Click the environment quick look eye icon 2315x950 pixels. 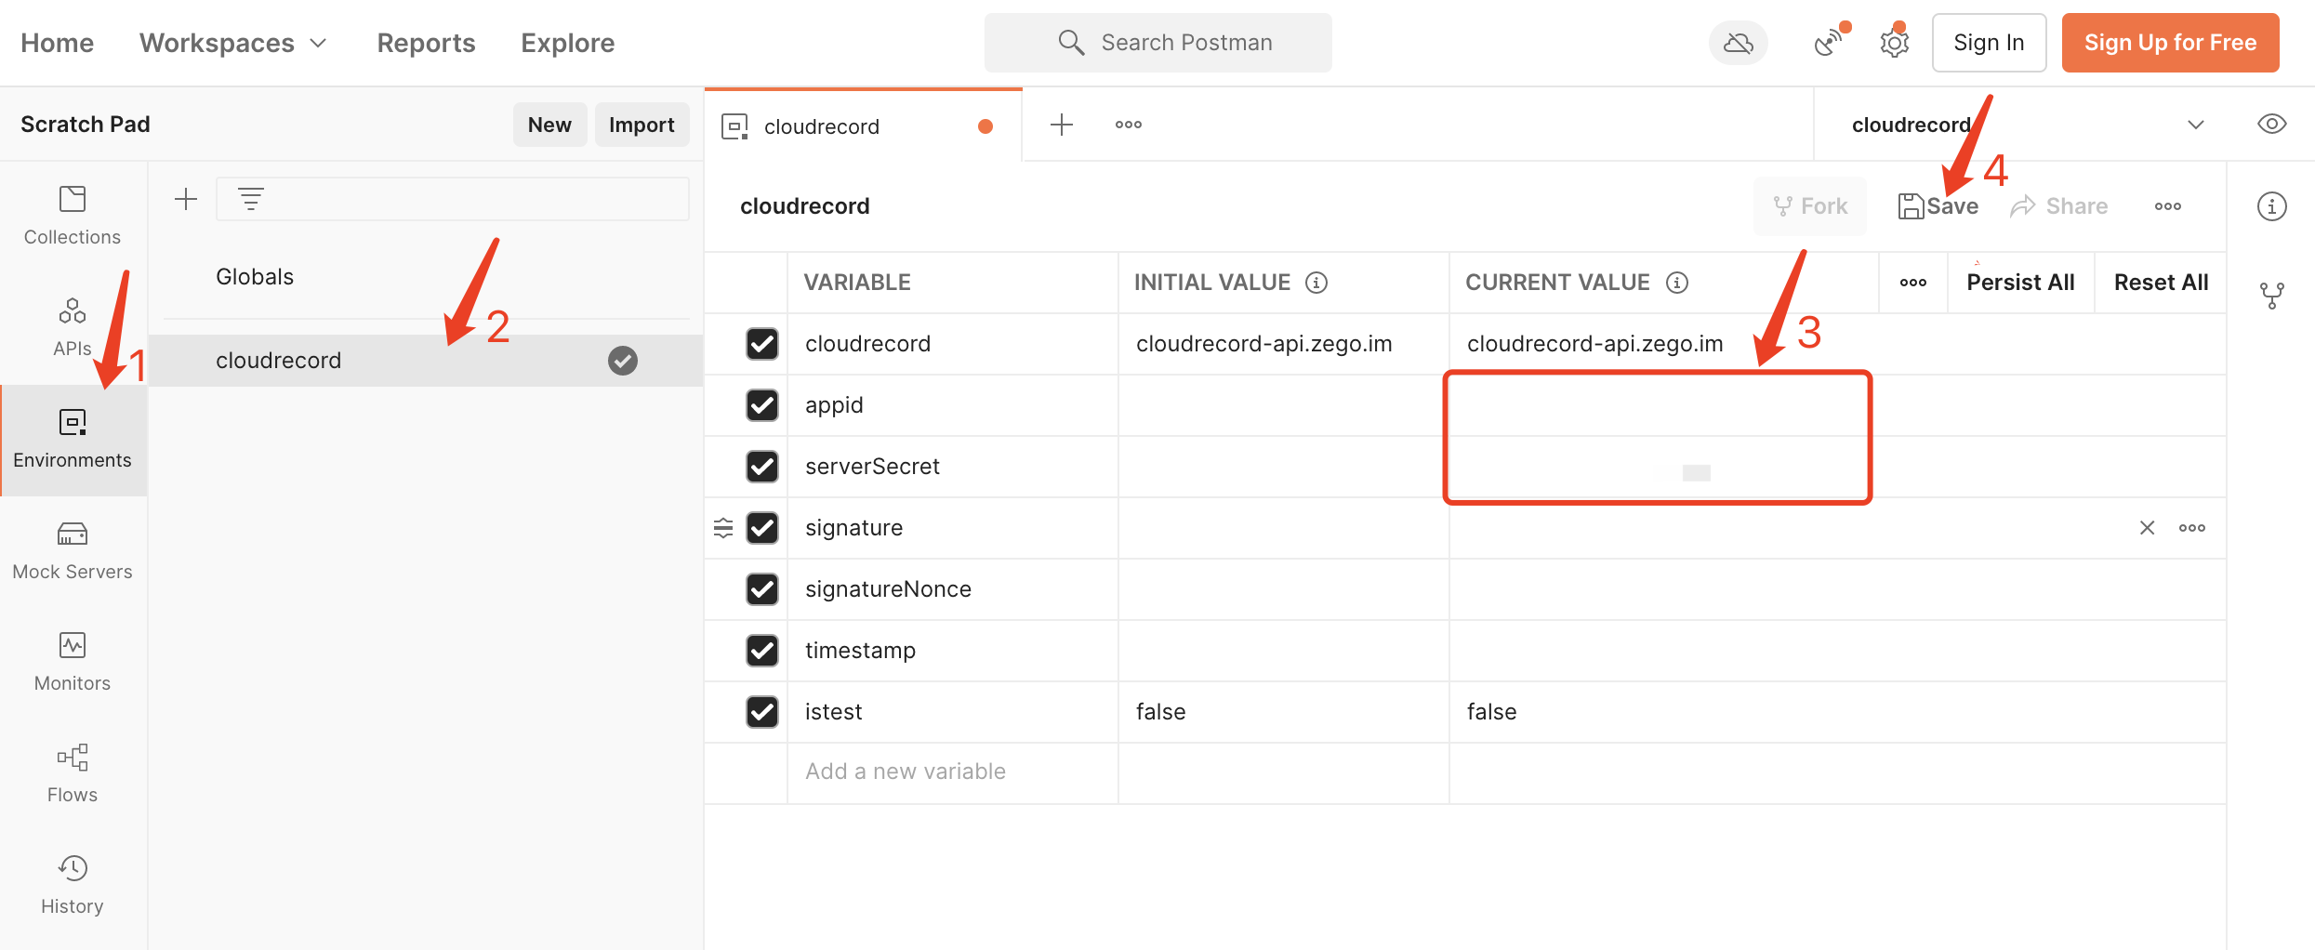coord(2272,124)
